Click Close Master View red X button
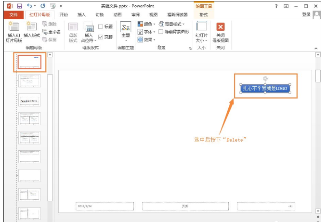Image resolution: width=327 pixels, height=222 pixels. pos(220,27)
